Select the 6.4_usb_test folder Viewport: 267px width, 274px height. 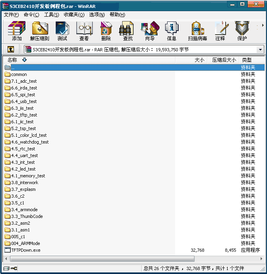point(21,101)
